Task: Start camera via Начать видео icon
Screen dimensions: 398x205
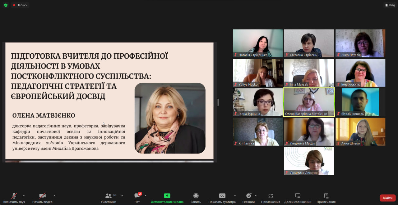Action: point(43,196)
